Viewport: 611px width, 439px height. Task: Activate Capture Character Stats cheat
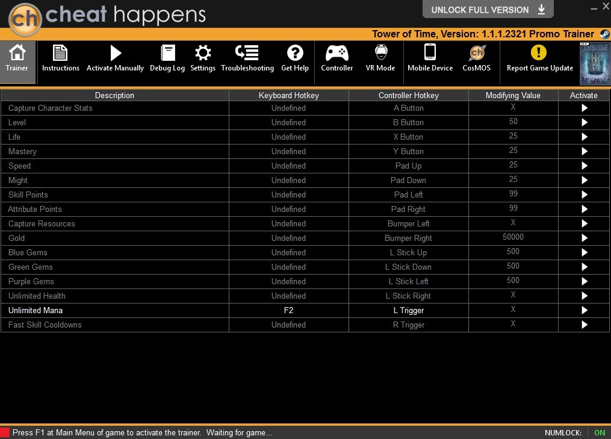point(584,108)
